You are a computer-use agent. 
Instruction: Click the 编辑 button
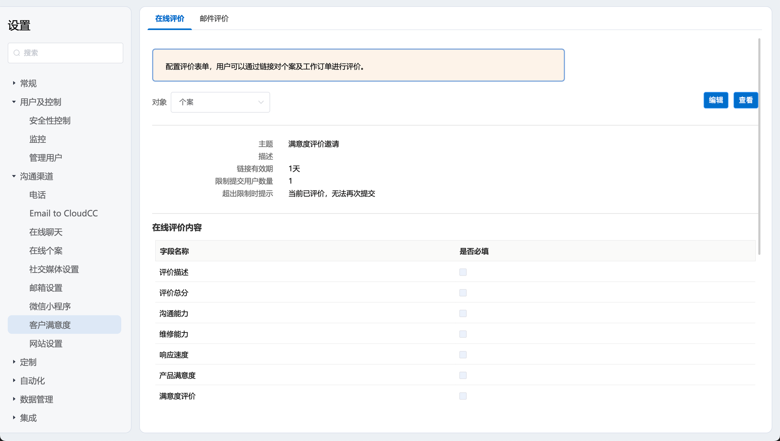click(x=716, y=100)
